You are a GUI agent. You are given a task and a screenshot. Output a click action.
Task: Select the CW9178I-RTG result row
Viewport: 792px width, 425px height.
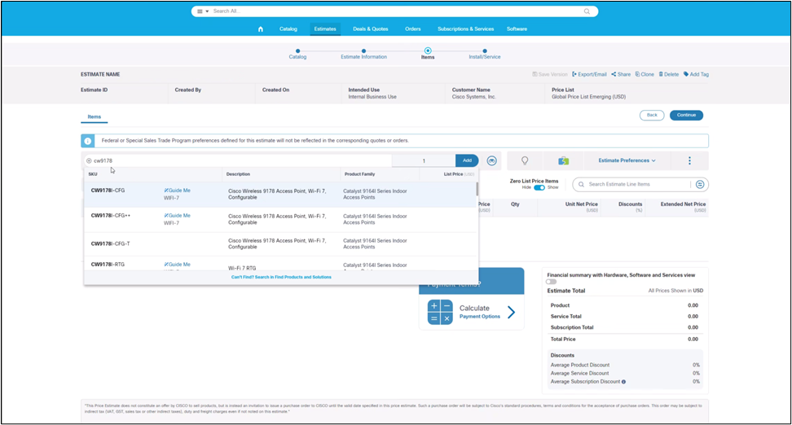(280, 264)
